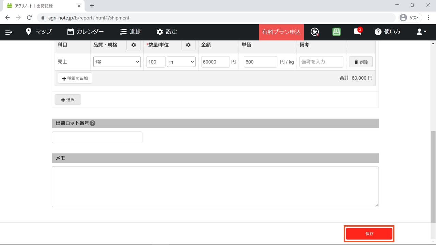Viewport: 436px width, 245px height.
Task: Click the circular rice symbol icon
Action: [315, 32]
